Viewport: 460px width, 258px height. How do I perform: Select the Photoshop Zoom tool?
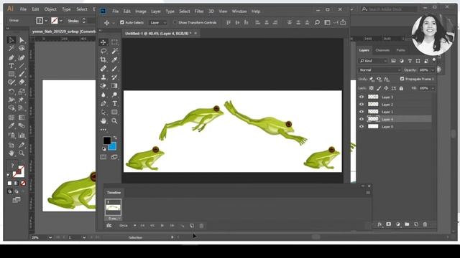(114, 121)
